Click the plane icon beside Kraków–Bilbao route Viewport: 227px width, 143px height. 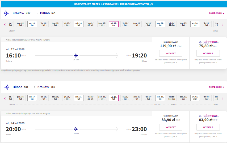(x=7, y=13)
